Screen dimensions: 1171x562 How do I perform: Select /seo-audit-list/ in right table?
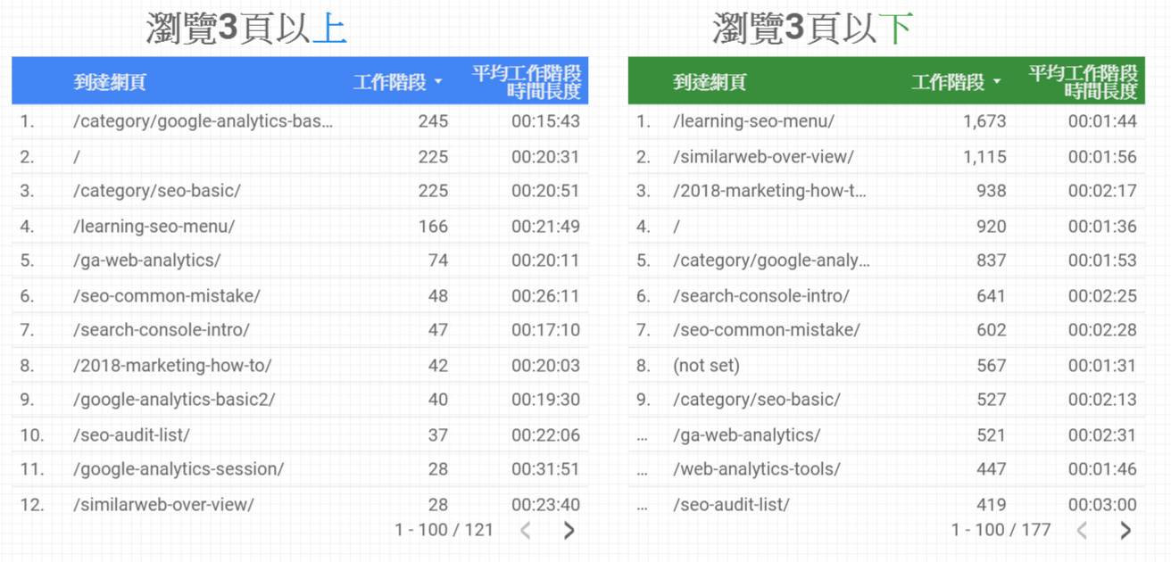click(x=732, y=505)
